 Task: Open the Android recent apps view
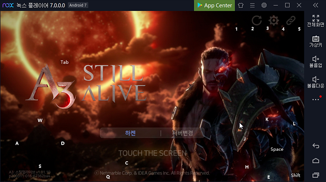[x=315, y=175]
